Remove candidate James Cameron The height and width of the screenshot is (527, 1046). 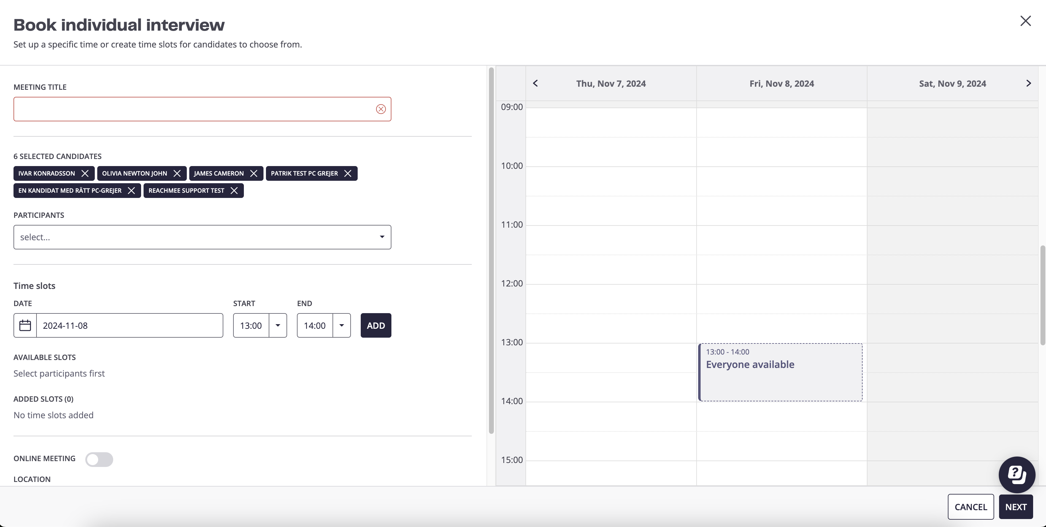(254, 173)
